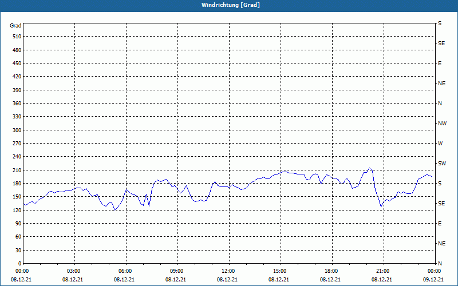Select the '240' degree axis label
458x286 pixels.
point(17,157)
